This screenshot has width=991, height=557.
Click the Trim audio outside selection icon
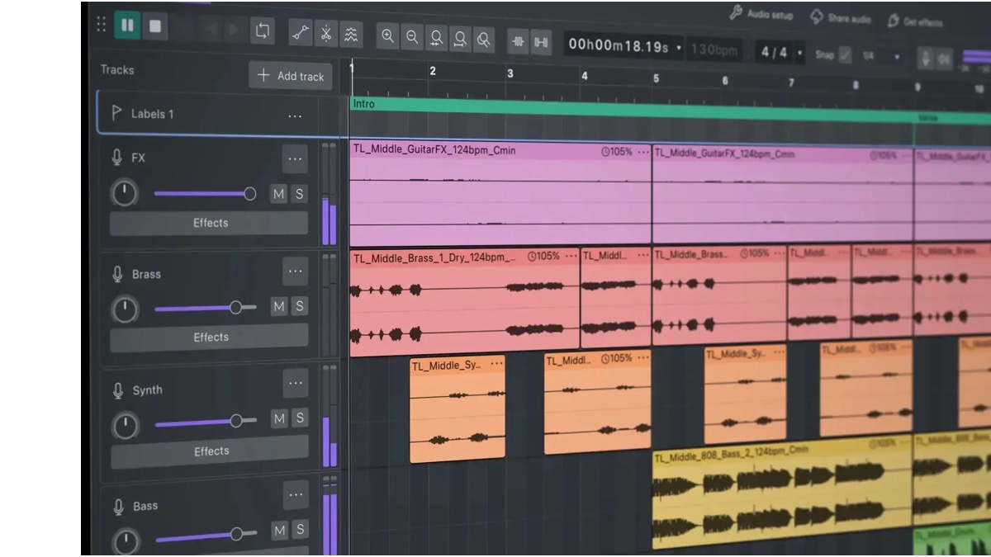pos(519,41)
